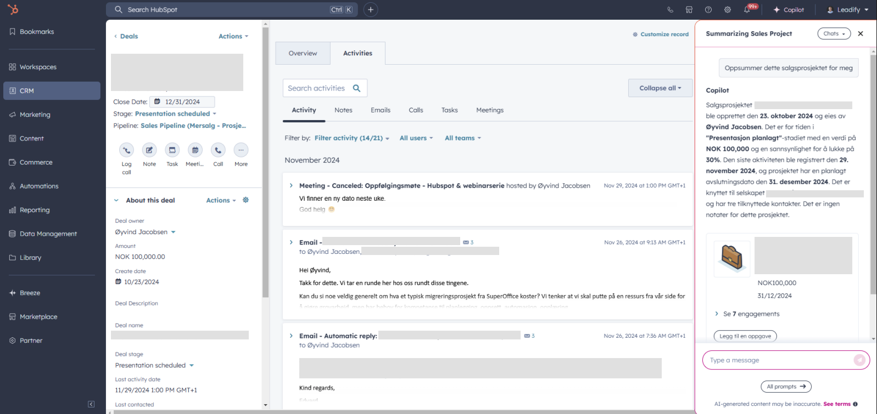Select the Calls activity tab
The width and height of the screenshot is (877, 414).
click(x=416, y=110)
